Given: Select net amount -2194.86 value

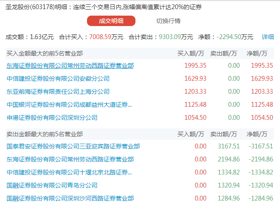Looking at the screenshot, I should (261, 159).
